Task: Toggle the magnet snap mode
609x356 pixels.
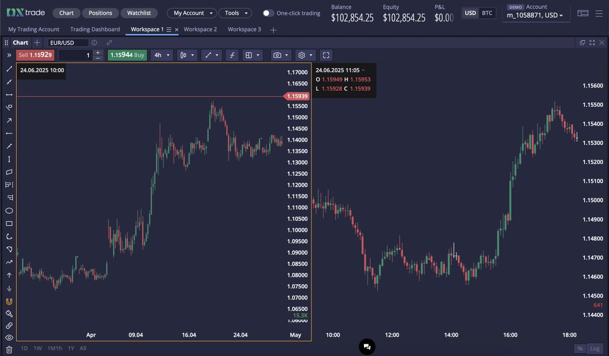Action: [x=9, y=301]
